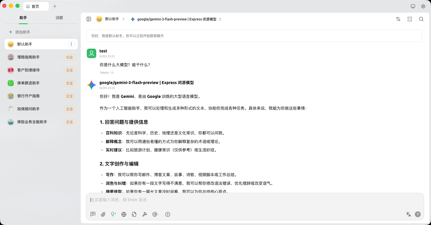Open model settings sliders icon in top bar
This screenshot has width=431, height=225.
coord(398,19)
